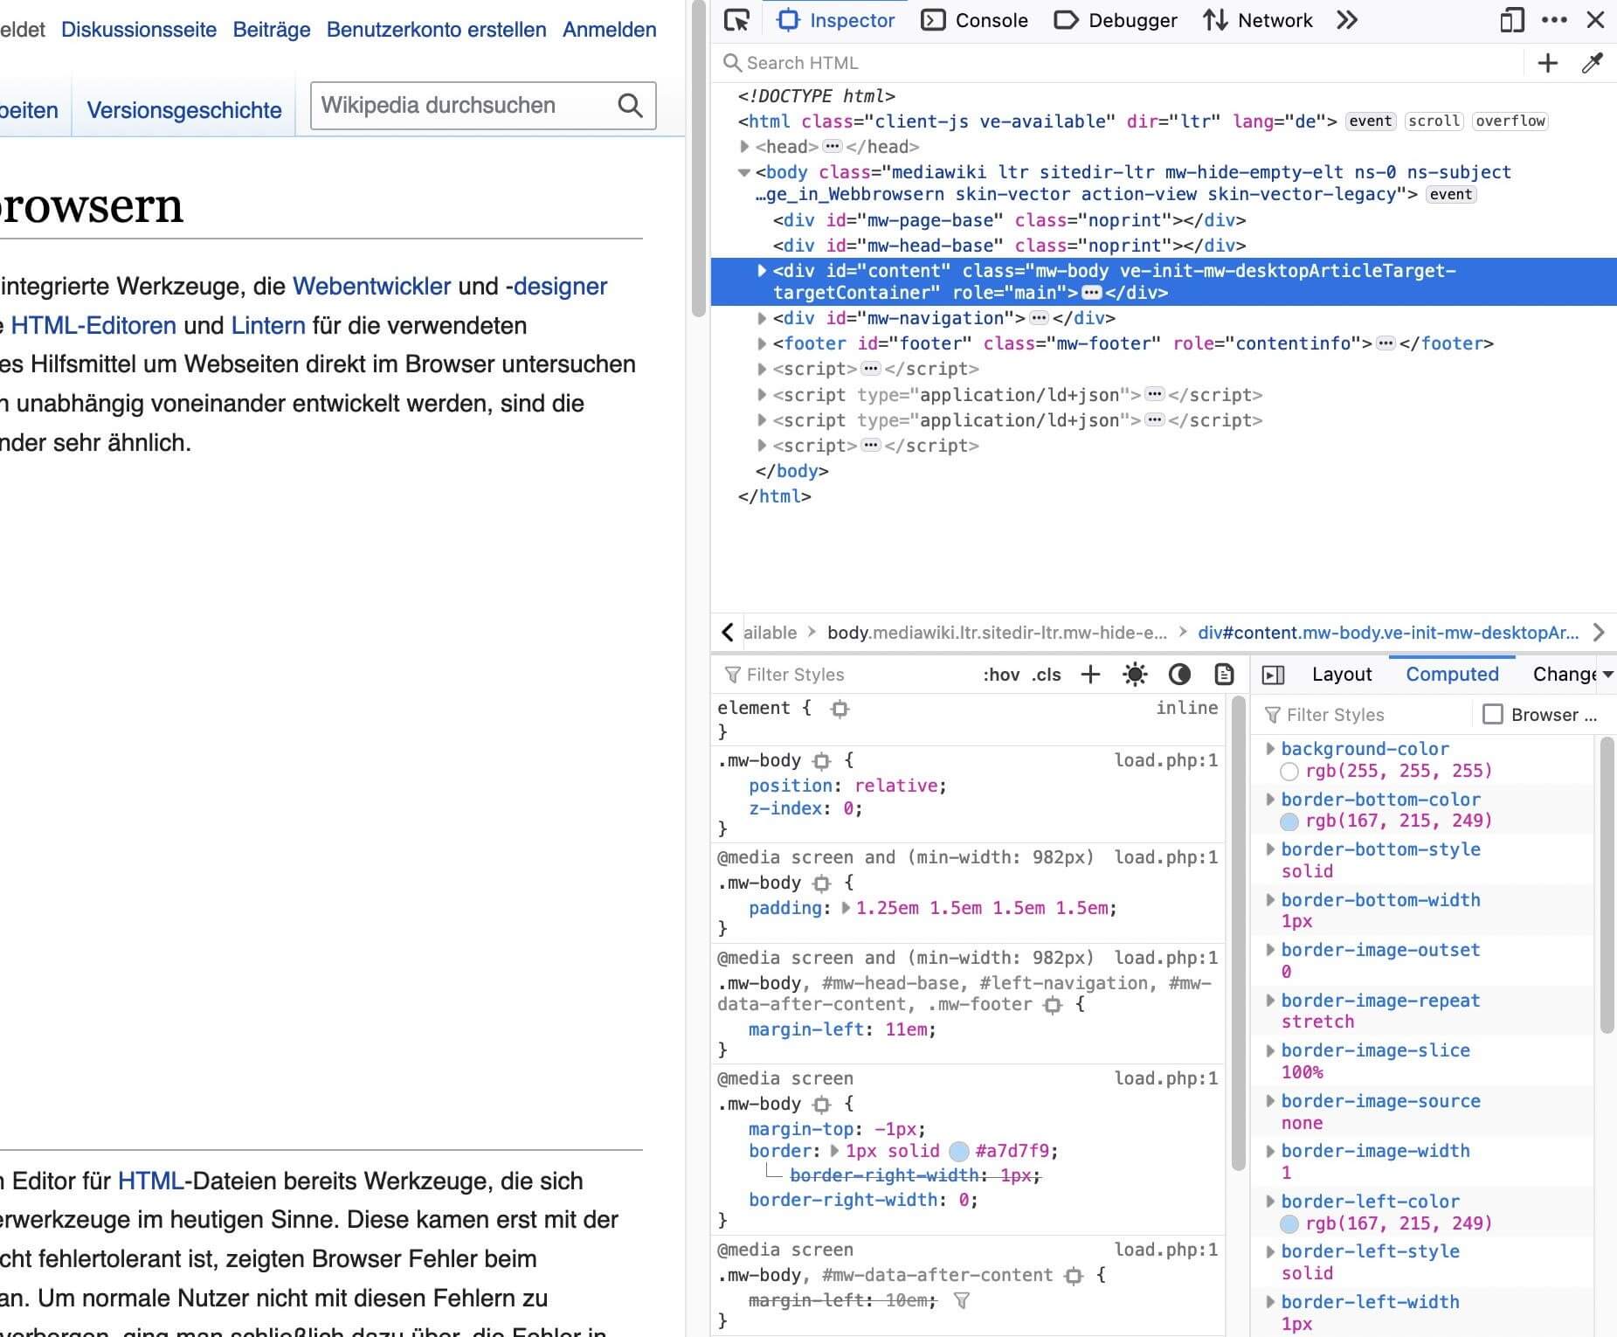Expand the mw-navigation div node
This screenshot has height=1337, width=1617.
point(762,318)
